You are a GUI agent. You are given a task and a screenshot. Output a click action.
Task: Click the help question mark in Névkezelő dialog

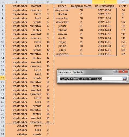[116, 71]
